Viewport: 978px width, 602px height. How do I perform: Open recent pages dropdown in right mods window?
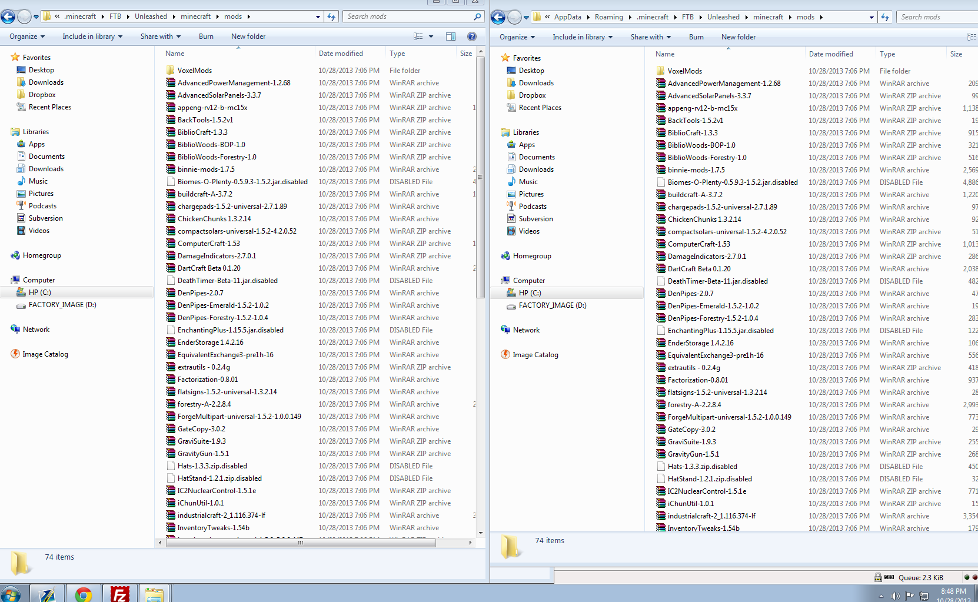[527, 18]
